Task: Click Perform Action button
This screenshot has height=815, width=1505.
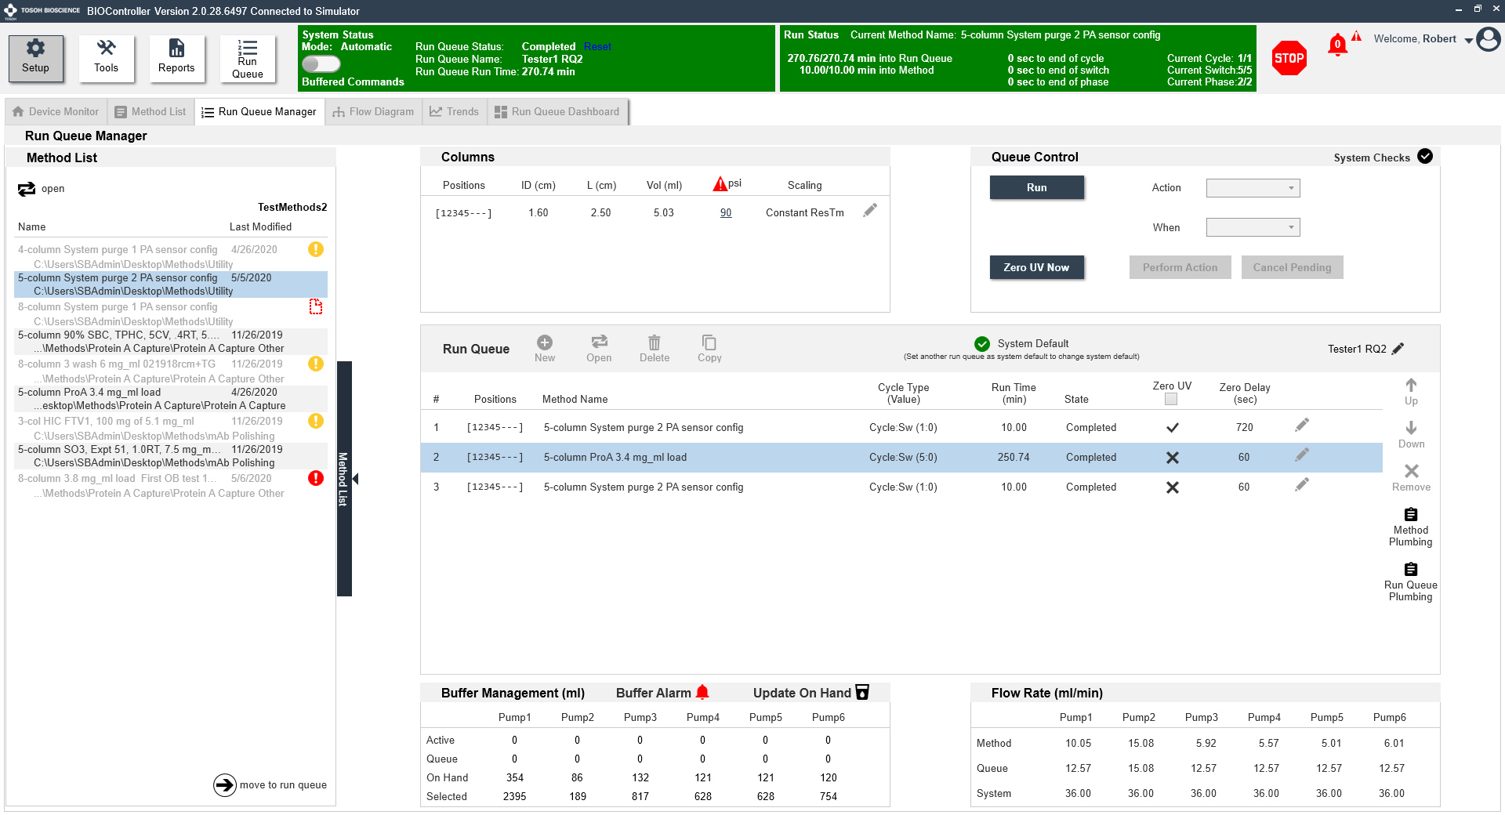Action: (1180, 267)
